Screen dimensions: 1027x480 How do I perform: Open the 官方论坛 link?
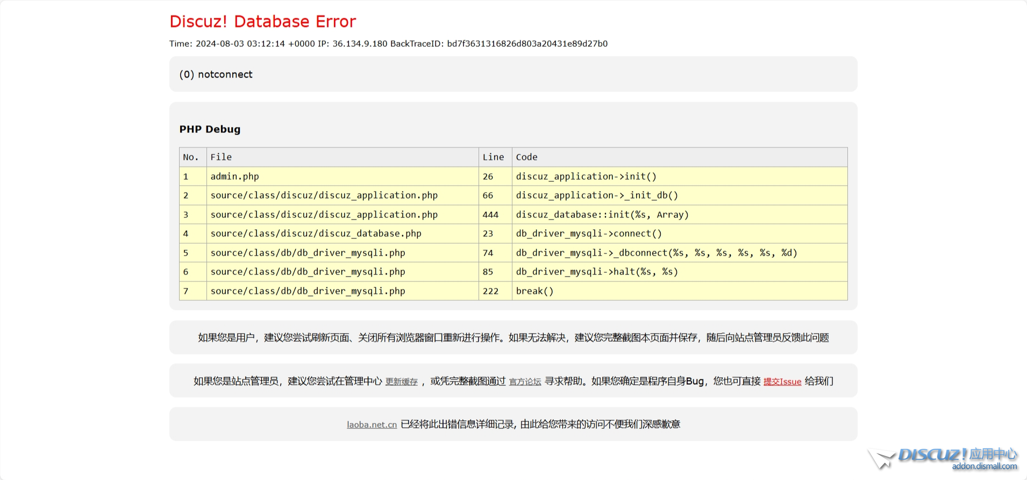(x=525, y=382)
